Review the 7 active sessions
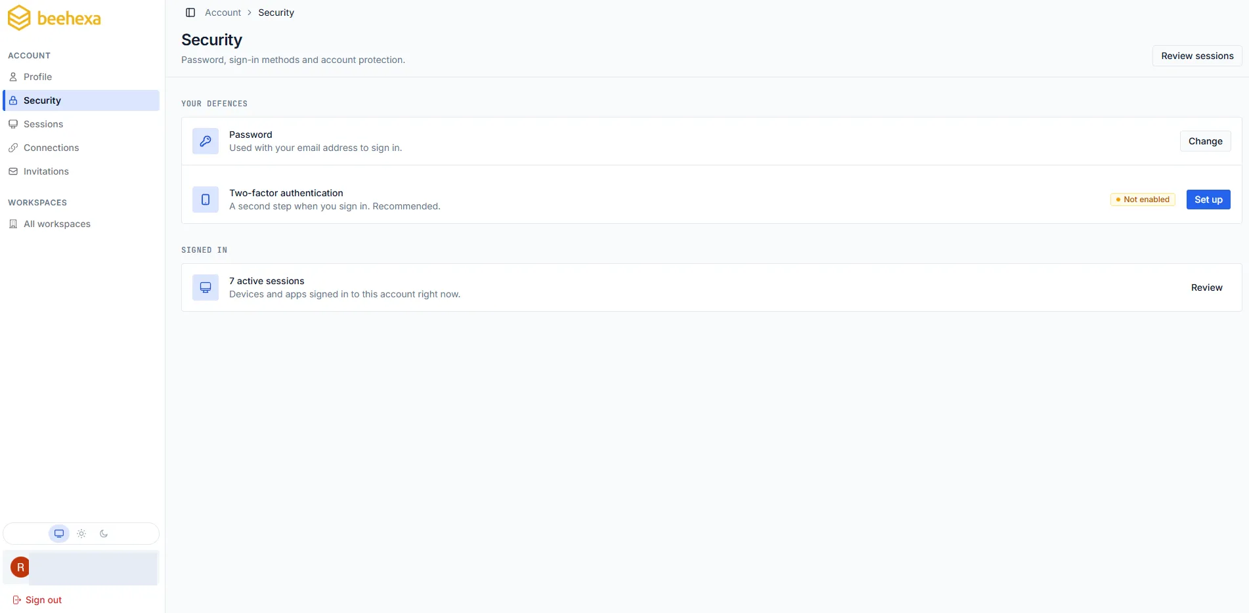The width and height of the screenshot is (1249, 613). [x=1206, y=287]
